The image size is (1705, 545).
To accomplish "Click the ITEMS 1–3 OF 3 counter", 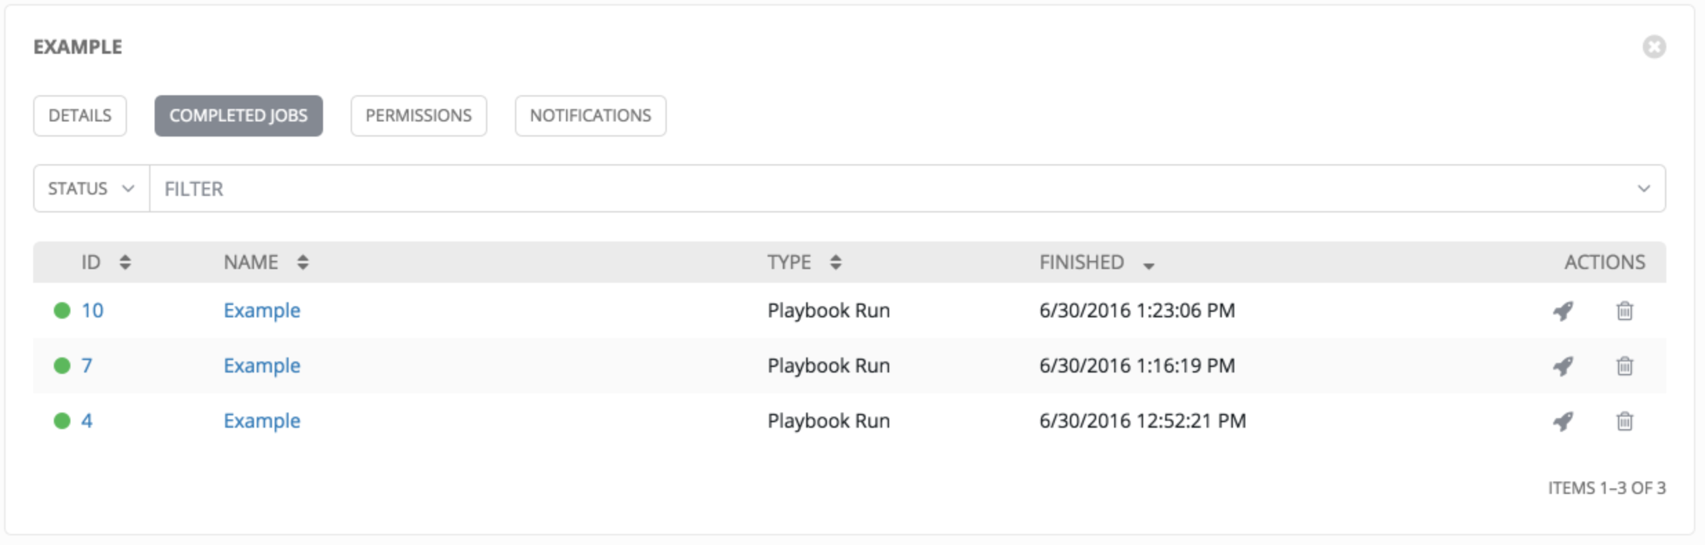I will [x=1607, y=488].
